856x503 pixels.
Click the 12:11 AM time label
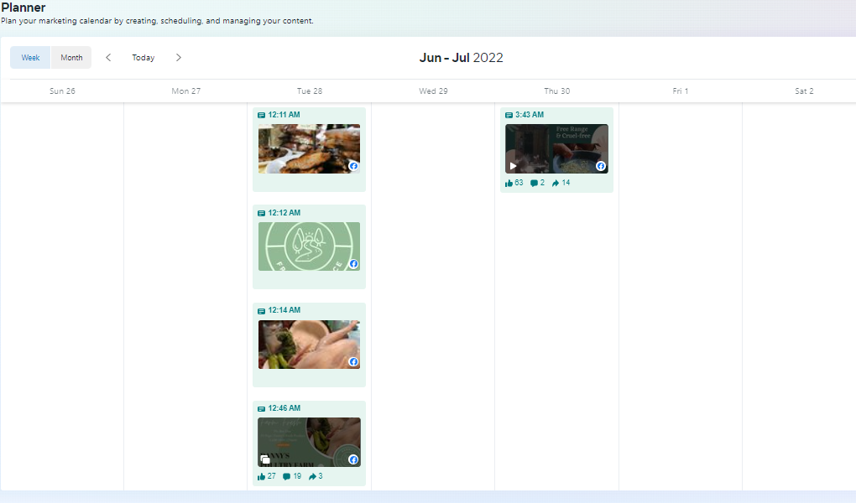tap(284, 115)
